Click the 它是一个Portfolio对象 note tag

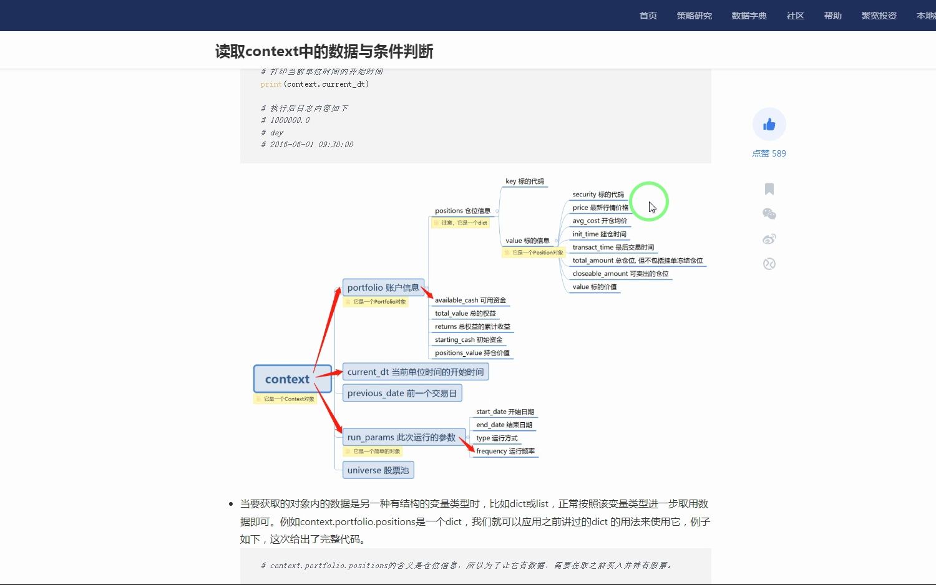[376, 302]
